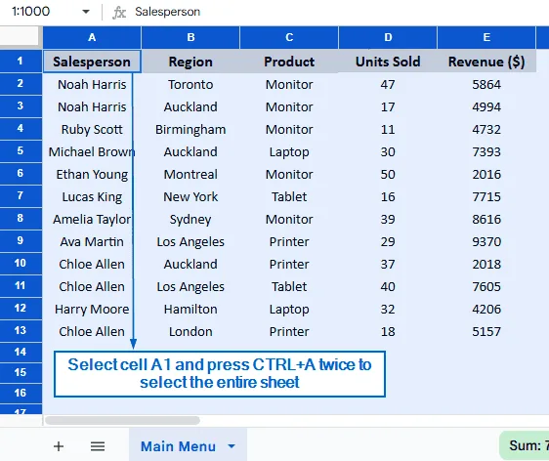Select the Lucas King cell
The width and height of the screenshot is (549, 461).
pyautogui.click(x=92, y=196)
